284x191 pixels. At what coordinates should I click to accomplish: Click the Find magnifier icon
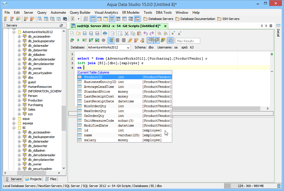(x=159, y=33)
